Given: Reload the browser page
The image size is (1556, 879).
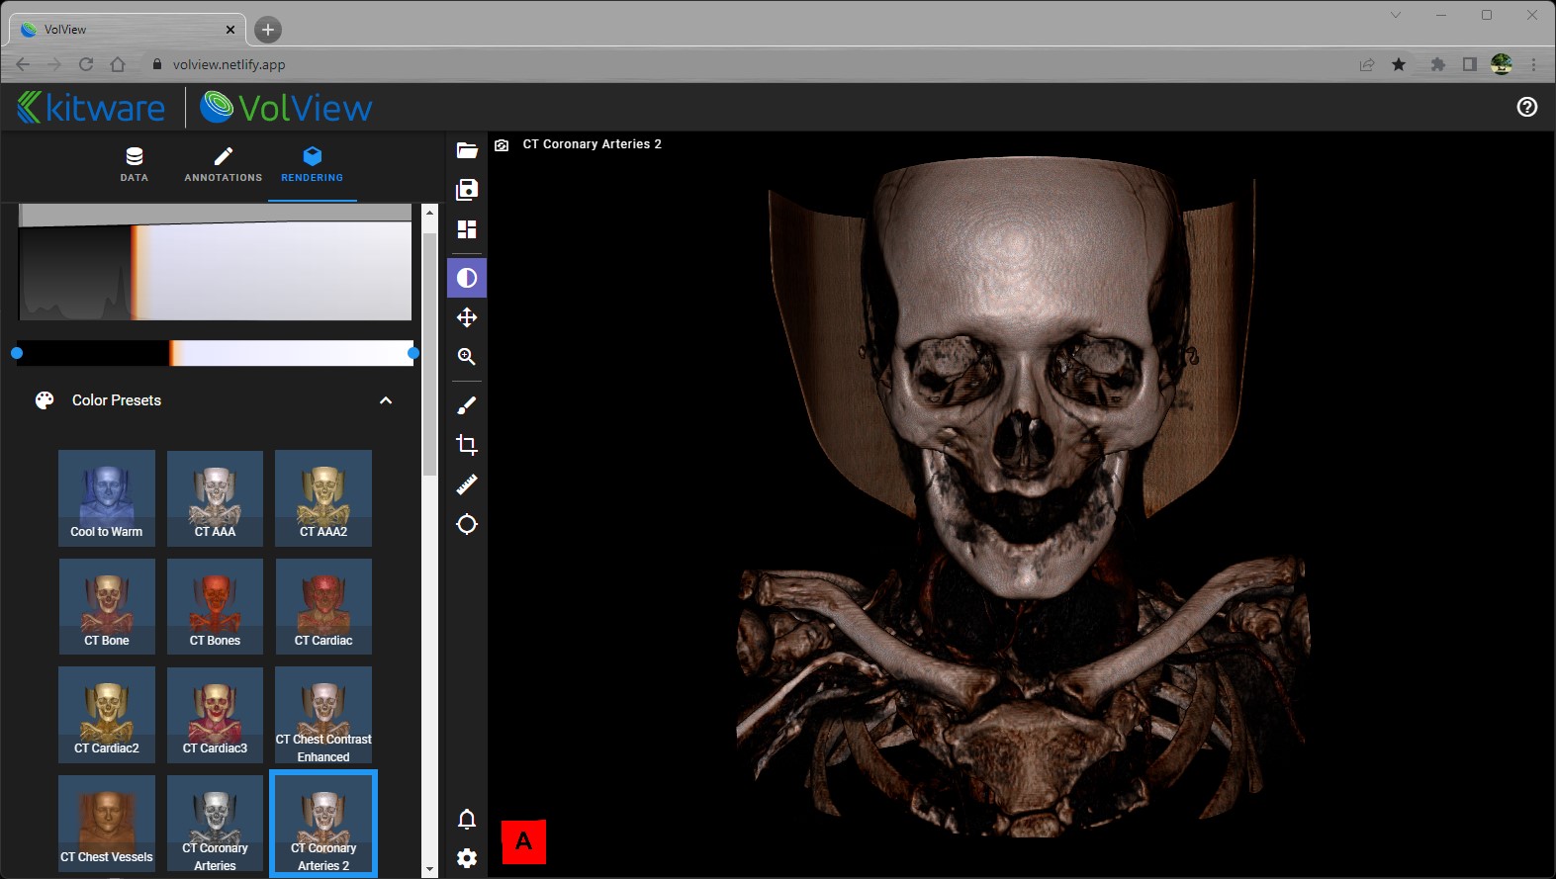Looking at the screenshot, I should tap(86, 64).
